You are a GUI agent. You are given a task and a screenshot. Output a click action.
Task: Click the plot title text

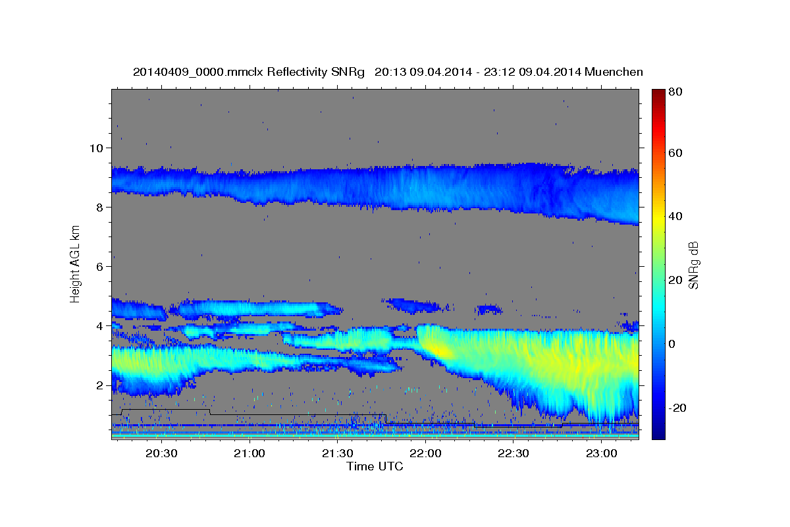coord(388,72)
